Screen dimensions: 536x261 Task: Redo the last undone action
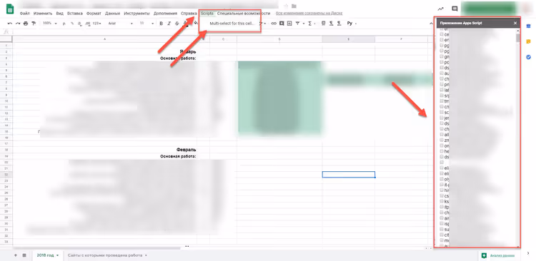click(x=17, y=24)
